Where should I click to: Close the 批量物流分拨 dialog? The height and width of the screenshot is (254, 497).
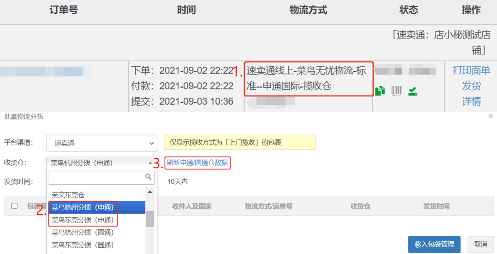pos(491,116)
